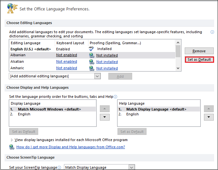Screen dimensions: 218x170
Task: Click the globe icon in Albanian row
Action: tap(92, 55)
